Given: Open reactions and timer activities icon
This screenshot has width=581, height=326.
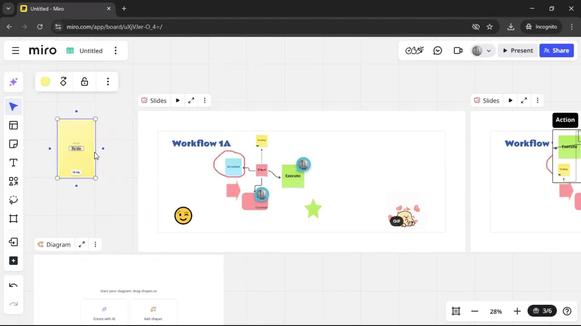Looking at the screenshot, I should coord(414,51).
